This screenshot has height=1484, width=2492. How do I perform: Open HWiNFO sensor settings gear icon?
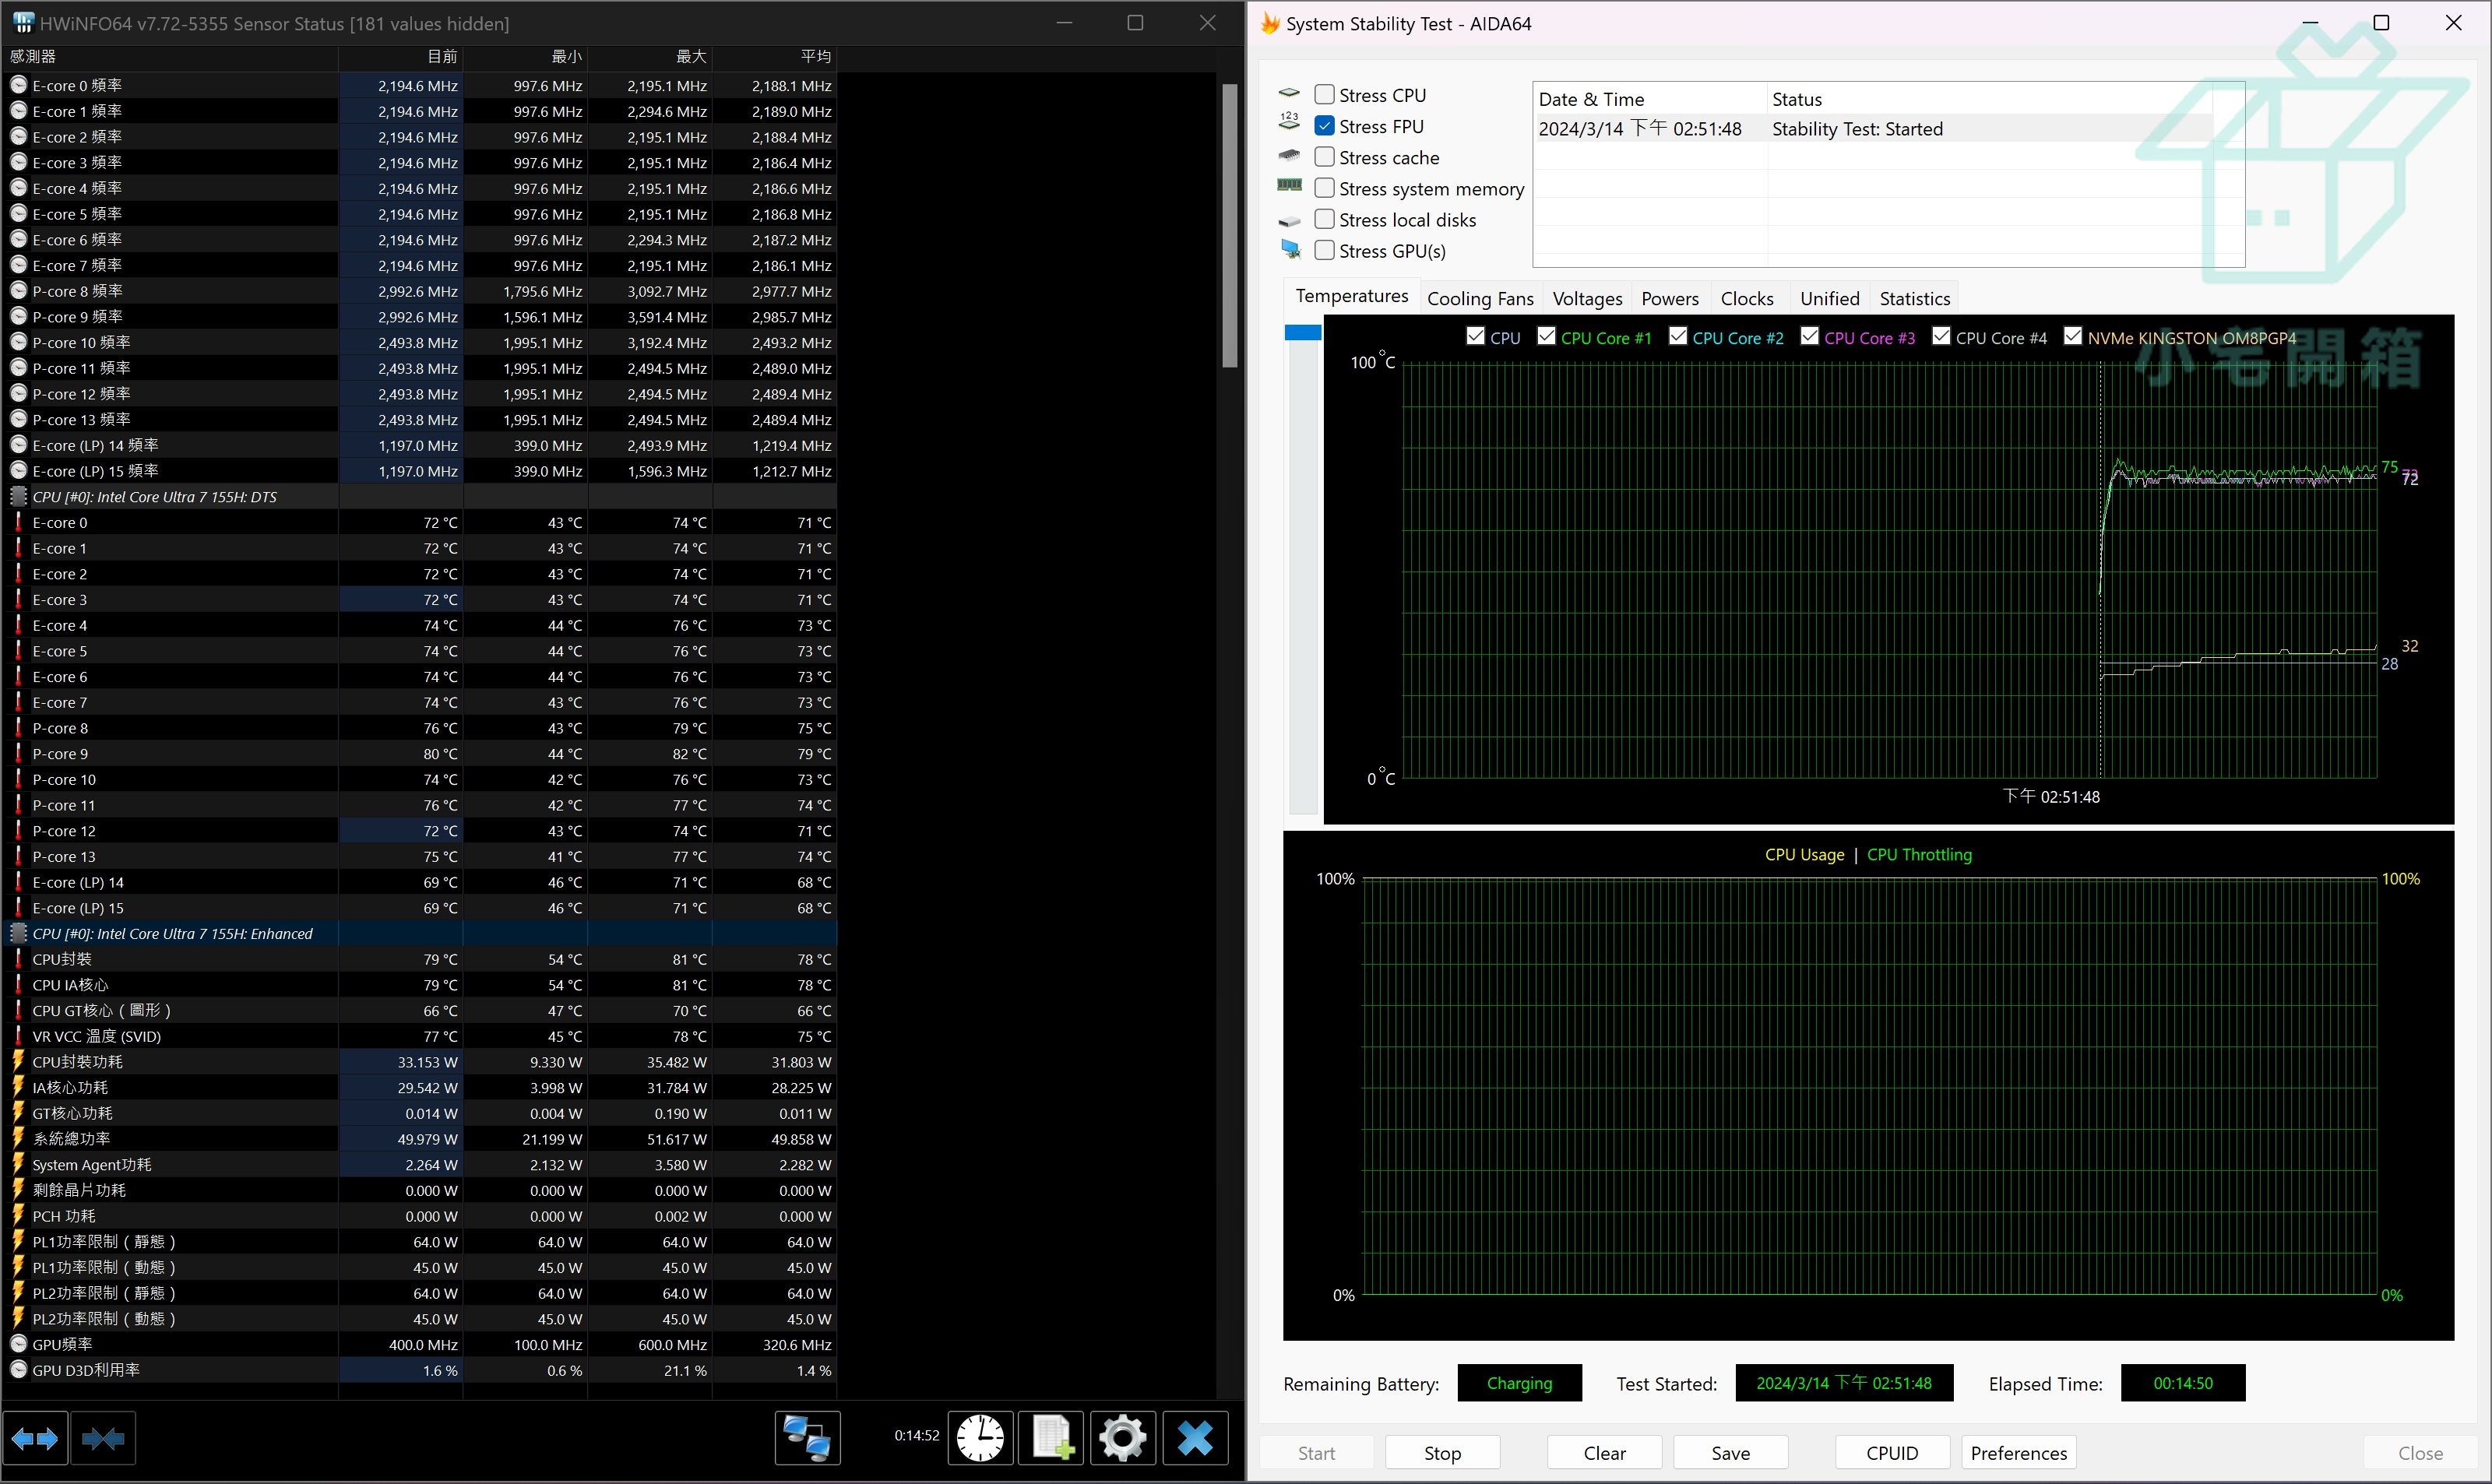tap(1123, 1438)
